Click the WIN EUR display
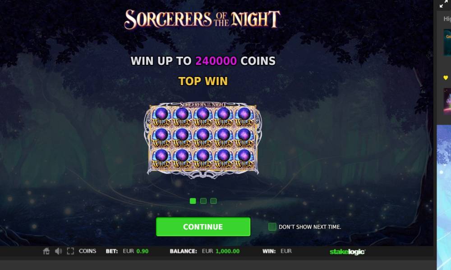The width and height of the screenshot is (451, 270). click(x=277, y=251)
